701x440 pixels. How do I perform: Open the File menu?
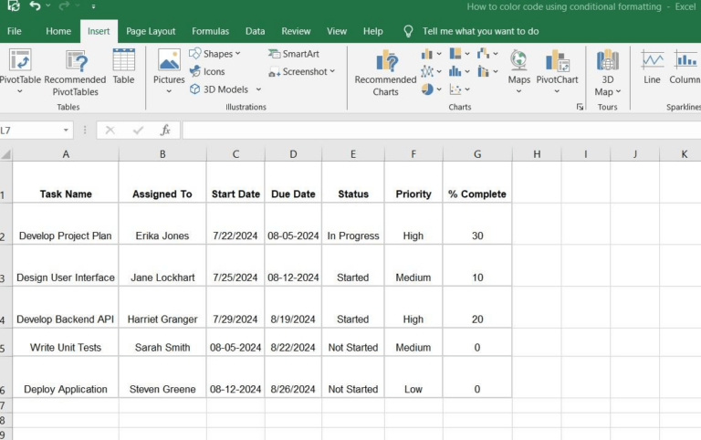tap(15, 31)
